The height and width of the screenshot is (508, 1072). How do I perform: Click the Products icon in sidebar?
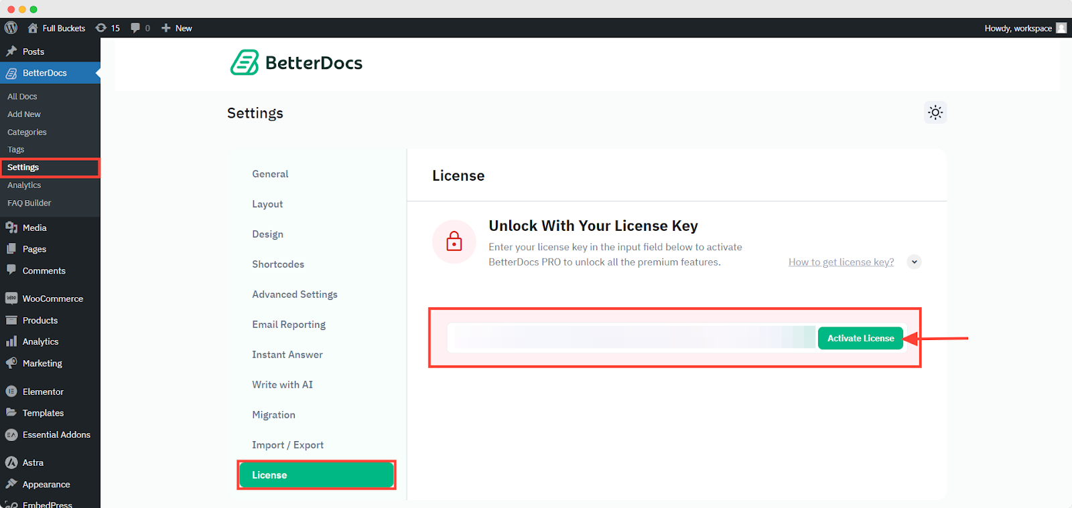pyautogui.click(x=11, y=320)
